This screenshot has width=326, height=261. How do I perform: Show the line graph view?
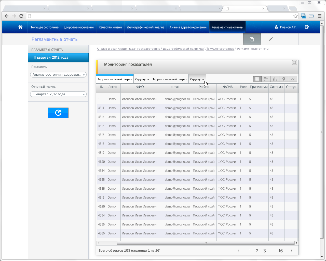[293, 79]
